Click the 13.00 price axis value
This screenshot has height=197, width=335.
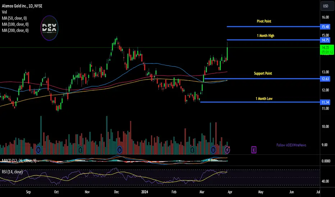[x=325, y=72]
